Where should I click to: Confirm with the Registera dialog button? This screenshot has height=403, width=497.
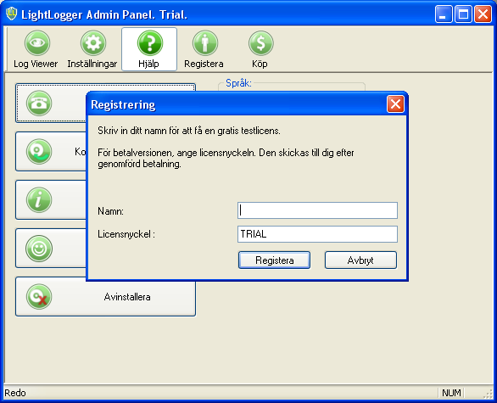click(274, 260)
